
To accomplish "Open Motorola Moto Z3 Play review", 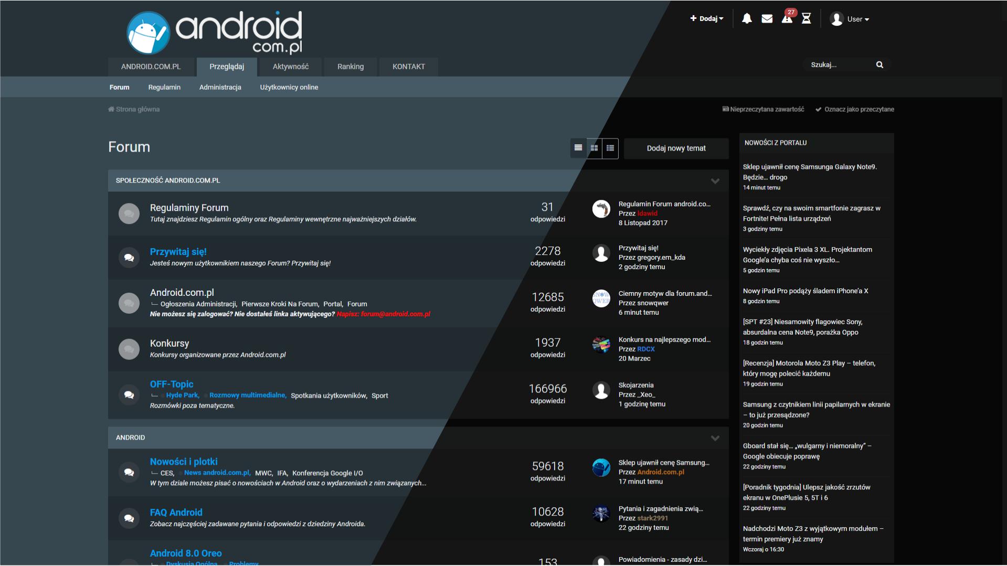I will click(x=809, y=368).
